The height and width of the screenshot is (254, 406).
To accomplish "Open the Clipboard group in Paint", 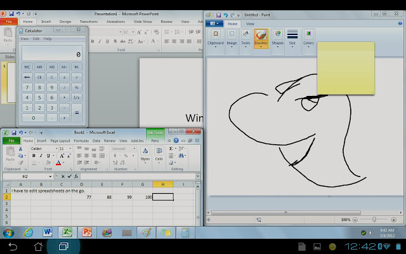I will (216, 38).
